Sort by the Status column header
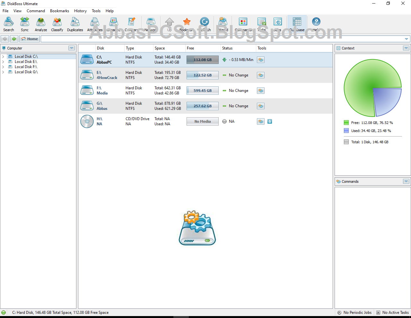 (238, 48)
